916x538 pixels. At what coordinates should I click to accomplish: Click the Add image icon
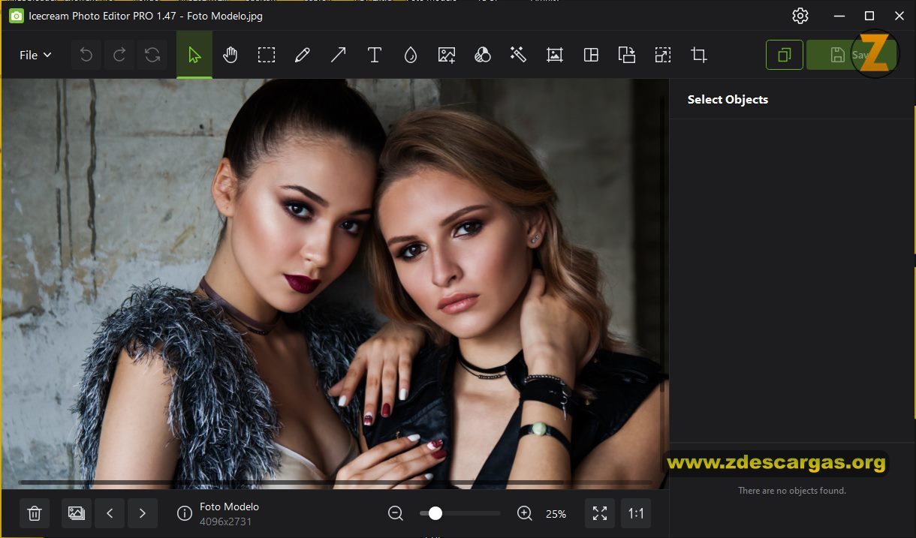[447, 55]
